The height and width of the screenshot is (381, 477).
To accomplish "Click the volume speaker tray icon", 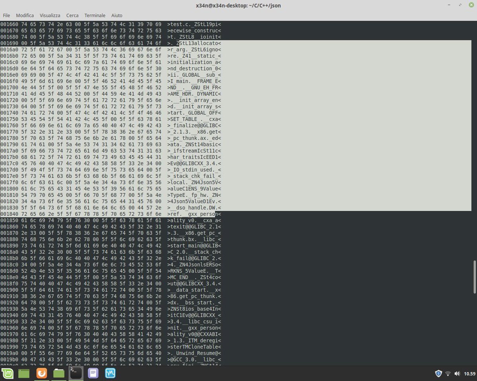I will coord(458,373).
